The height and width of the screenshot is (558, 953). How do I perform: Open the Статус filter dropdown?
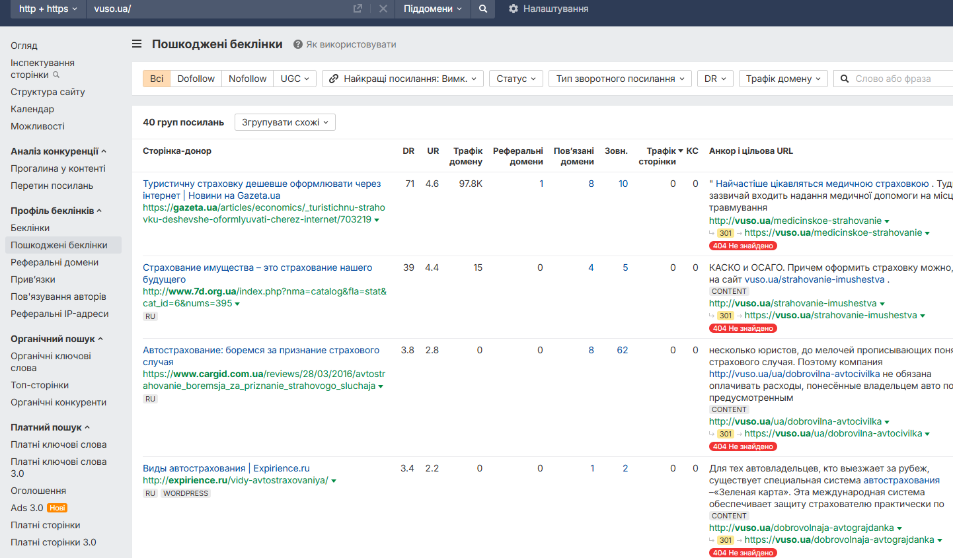pos(515,79)
